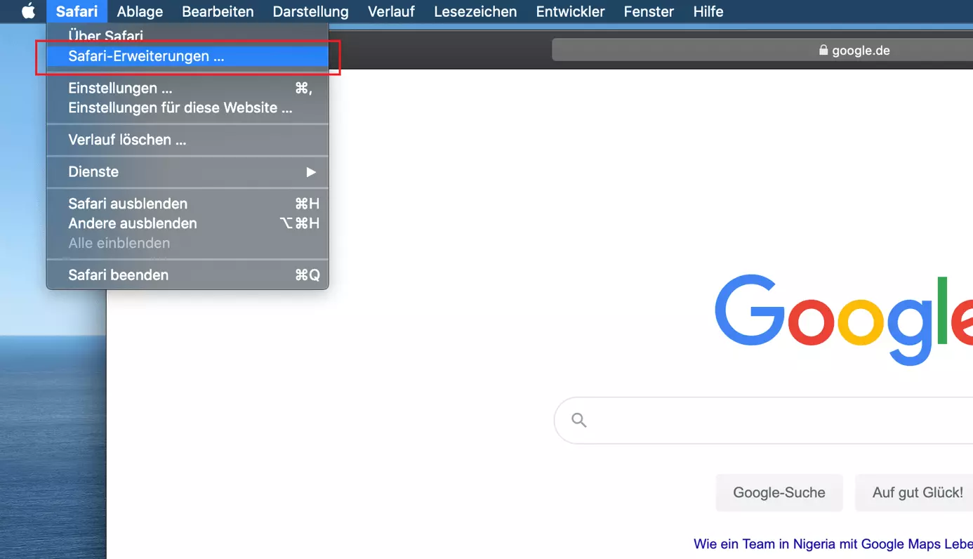Open the Bearbeiten menu
Image resolution: width=973 pixels, height=559 pixels.
pyautogui.click(x=218, y=11)
